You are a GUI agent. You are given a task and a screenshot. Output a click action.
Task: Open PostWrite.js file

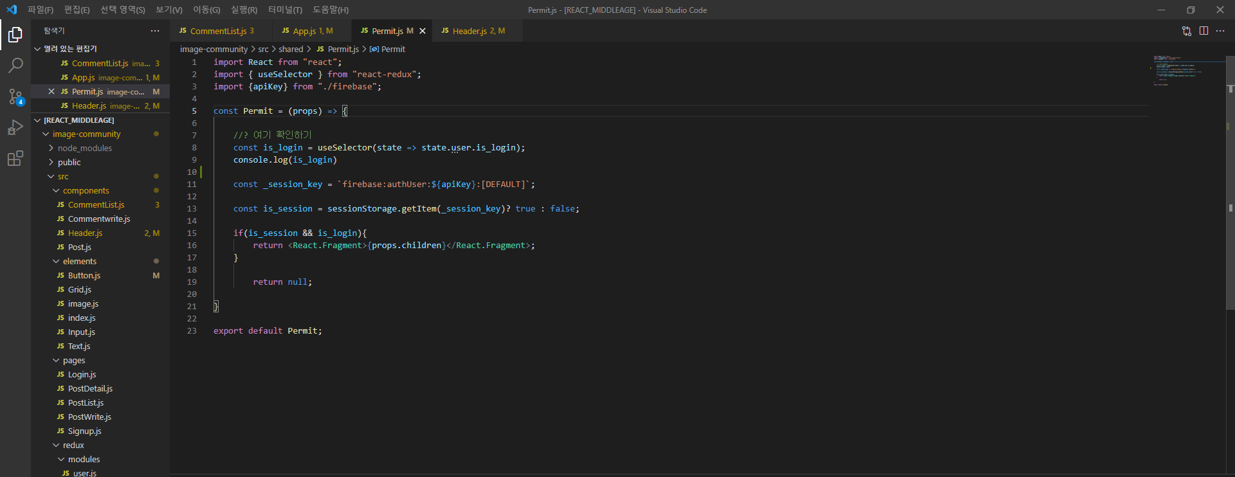(x=100, y=417)
